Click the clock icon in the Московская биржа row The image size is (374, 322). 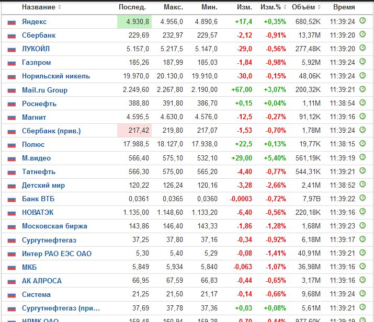coord(362,225)
